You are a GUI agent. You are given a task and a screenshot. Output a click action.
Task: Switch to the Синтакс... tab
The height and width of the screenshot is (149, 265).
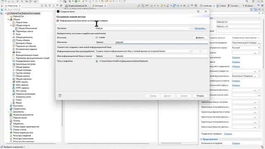234,6
